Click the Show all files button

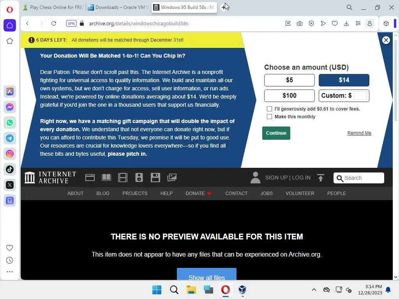point(207,274)
